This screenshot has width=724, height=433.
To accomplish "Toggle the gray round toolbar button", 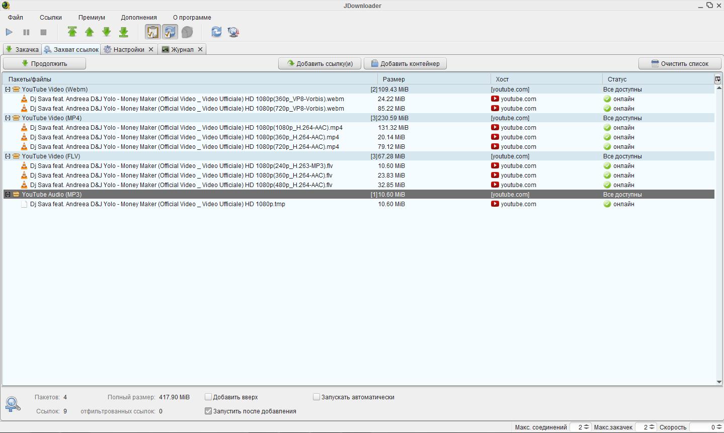I will (x=187, y=32).
